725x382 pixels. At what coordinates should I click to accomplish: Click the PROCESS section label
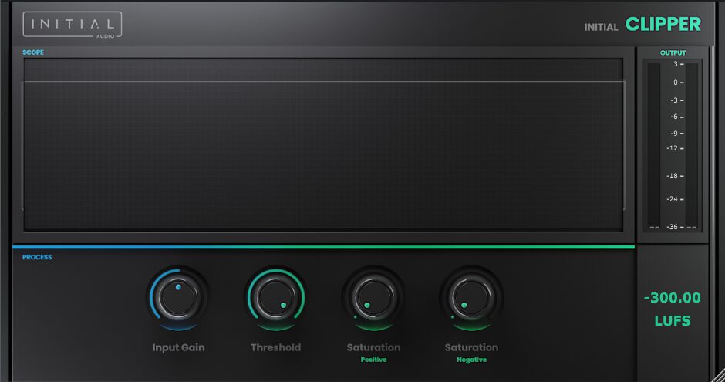[37, 257]
